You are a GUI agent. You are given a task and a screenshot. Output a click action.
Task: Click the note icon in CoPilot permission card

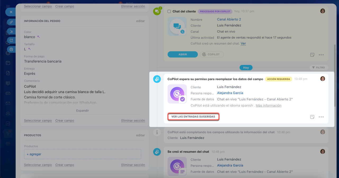pos(312,117)
